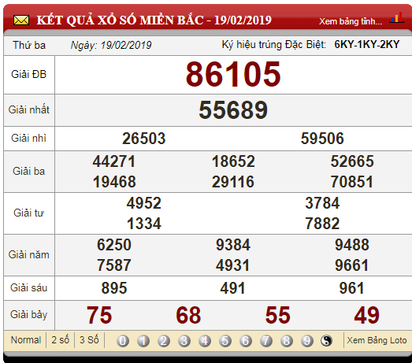Click the Giải tư row label
The image size is (412, 363).
[28, 213]
